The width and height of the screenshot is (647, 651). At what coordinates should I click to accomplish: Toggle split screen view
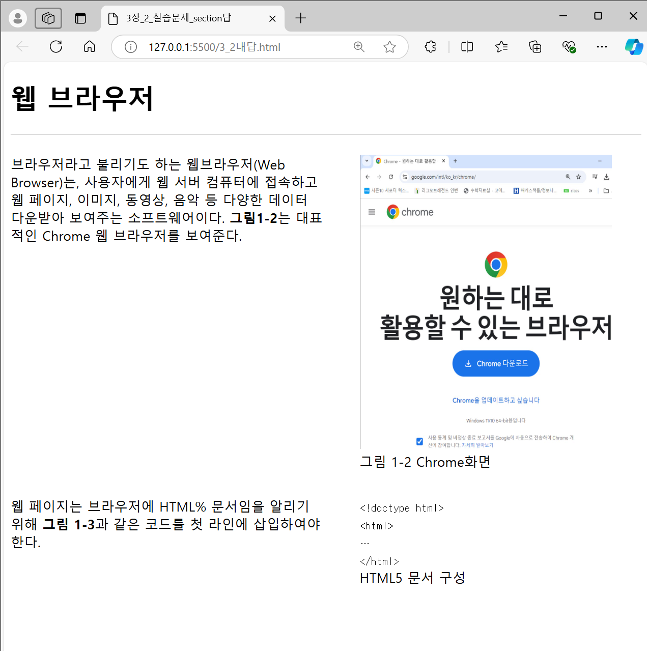pos(467,47)
